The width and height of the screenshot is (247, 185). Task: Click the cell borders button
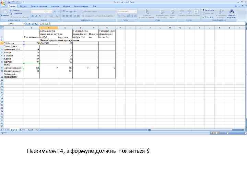(46, 16)
